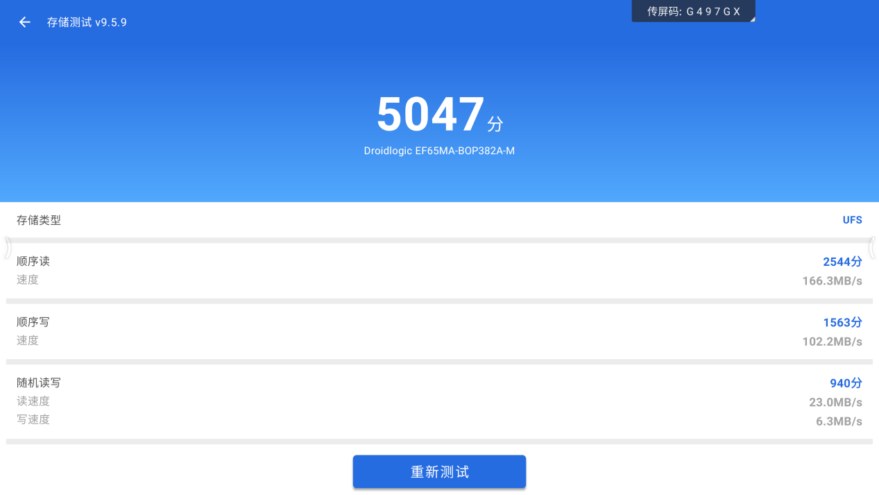Tap the 传屏码 G497GX screen-cast code badge
Viewport: 879px width, 495px height.
pyautogui.click(x=693, y=10)
